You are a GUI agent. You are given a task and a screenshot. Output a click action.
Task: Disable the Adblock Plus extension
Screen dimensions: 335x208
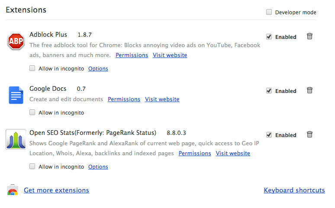pos(269,37)
